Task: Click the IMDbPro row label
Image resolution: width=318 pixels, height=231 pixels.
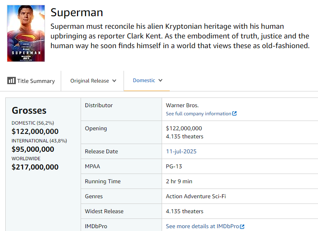Action: tap(96, 226)
